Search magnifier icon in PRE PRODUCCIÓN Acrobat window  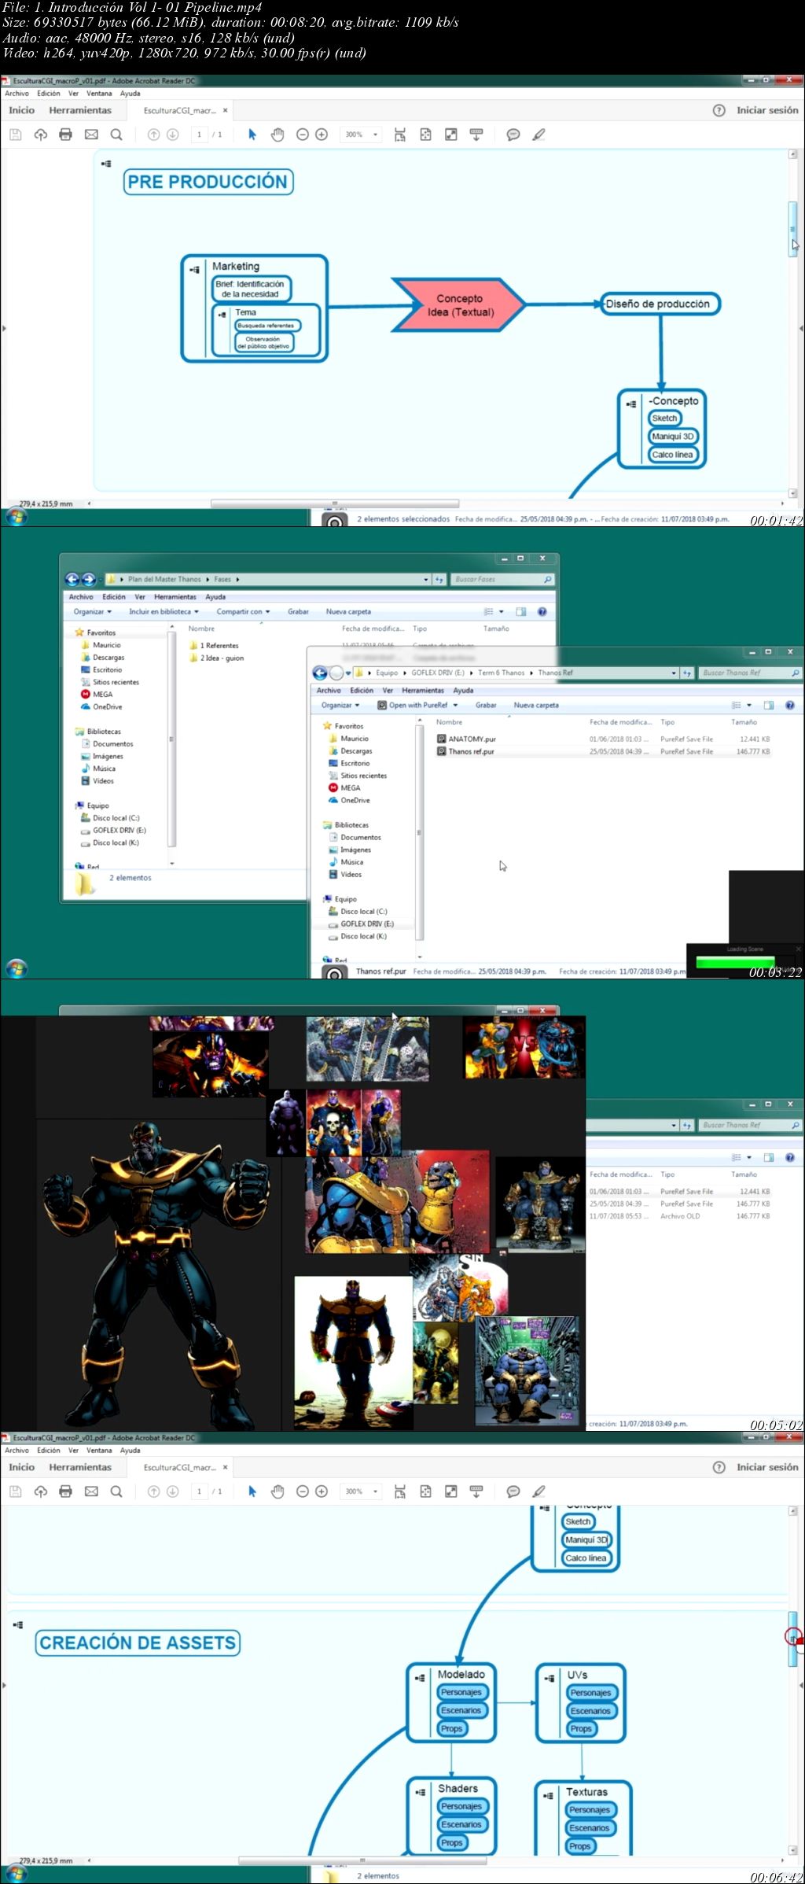click(116, 135)
